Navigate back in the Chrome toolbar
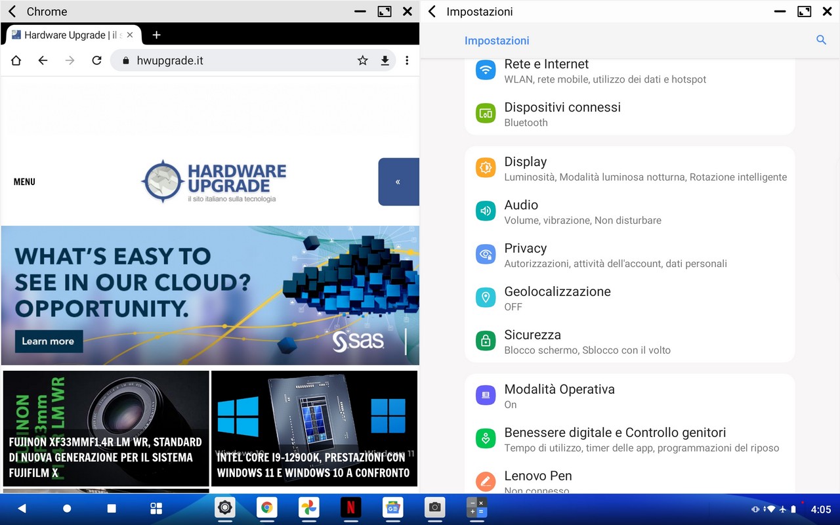This screenshot has height=525, width=840. (x=43, y=60)
